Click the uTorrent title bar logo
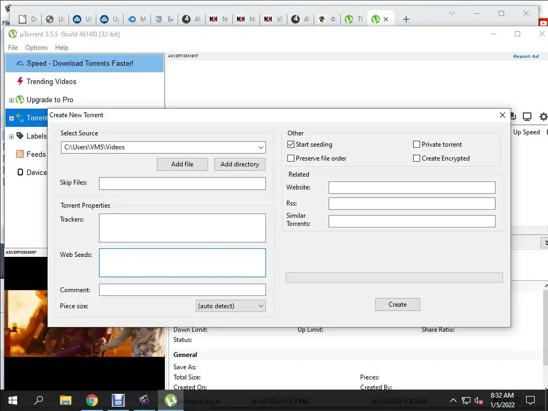Viewport: 548px width, 411px height. [13, 34]
